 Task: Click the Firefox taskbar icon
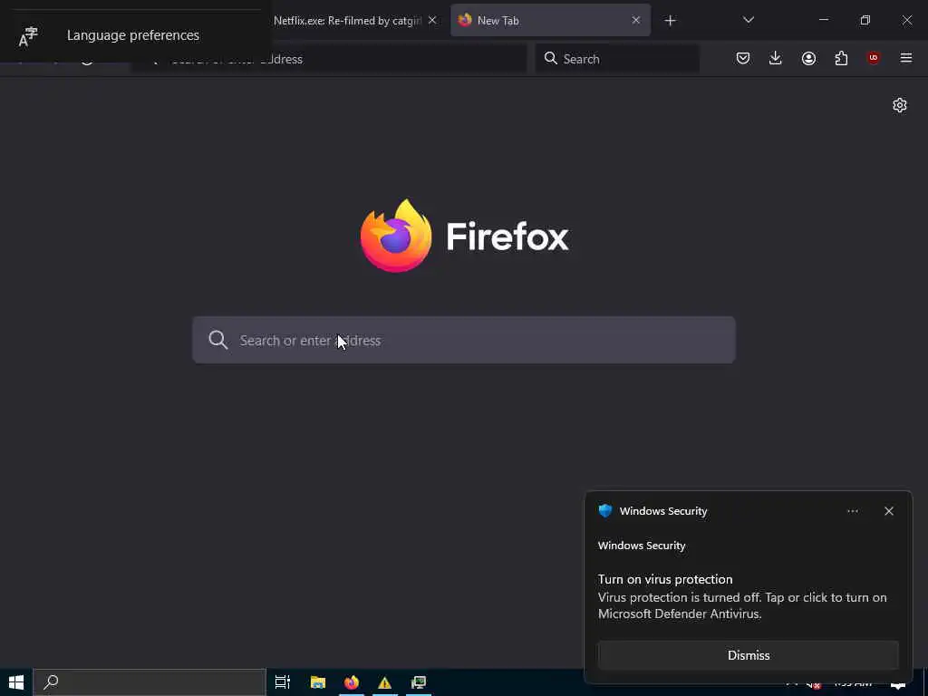[352, 682]
